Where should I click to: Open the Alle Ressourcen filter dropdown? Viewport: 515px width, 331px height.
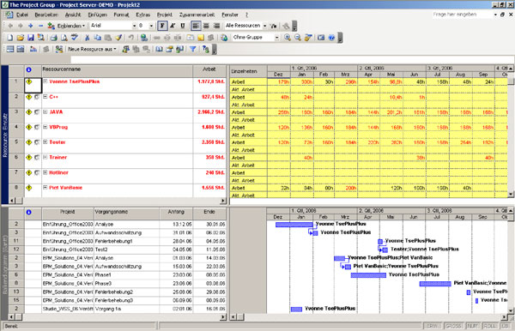point(264,26)
